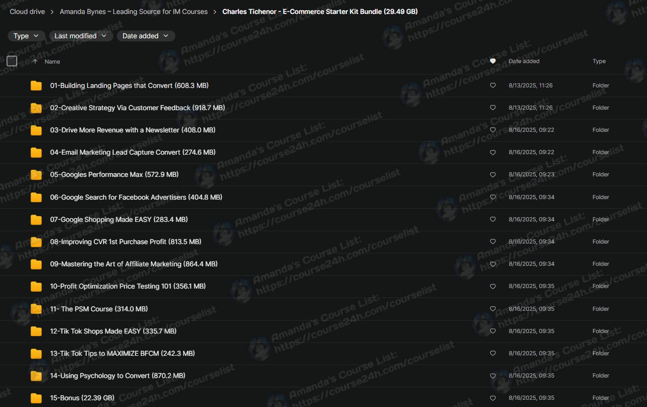The width and height of the screenshot is (647, 407).
Task: Open 06-Google Search for Facebook Advertisers folder
Action: point(136,198)
